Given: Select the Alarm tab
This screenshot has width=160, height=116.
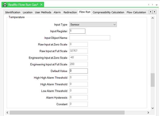Looking at the screenshot, I should click(57, 12).
